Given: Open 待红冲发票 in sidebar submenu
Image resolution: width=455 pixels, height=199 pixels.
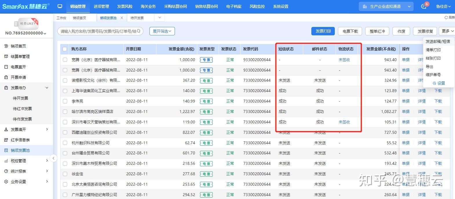Looking at the screenshot, I should point(22,109).
